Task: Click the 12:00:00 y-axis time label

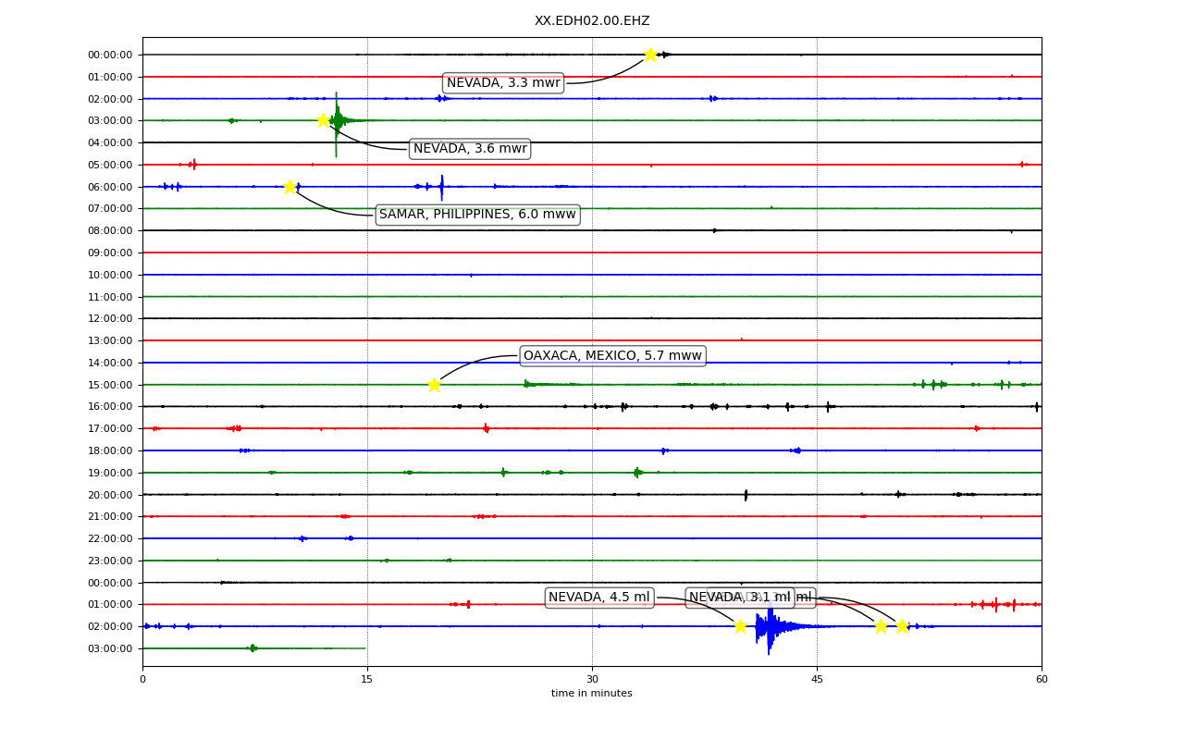Action: tap(110, 319)
